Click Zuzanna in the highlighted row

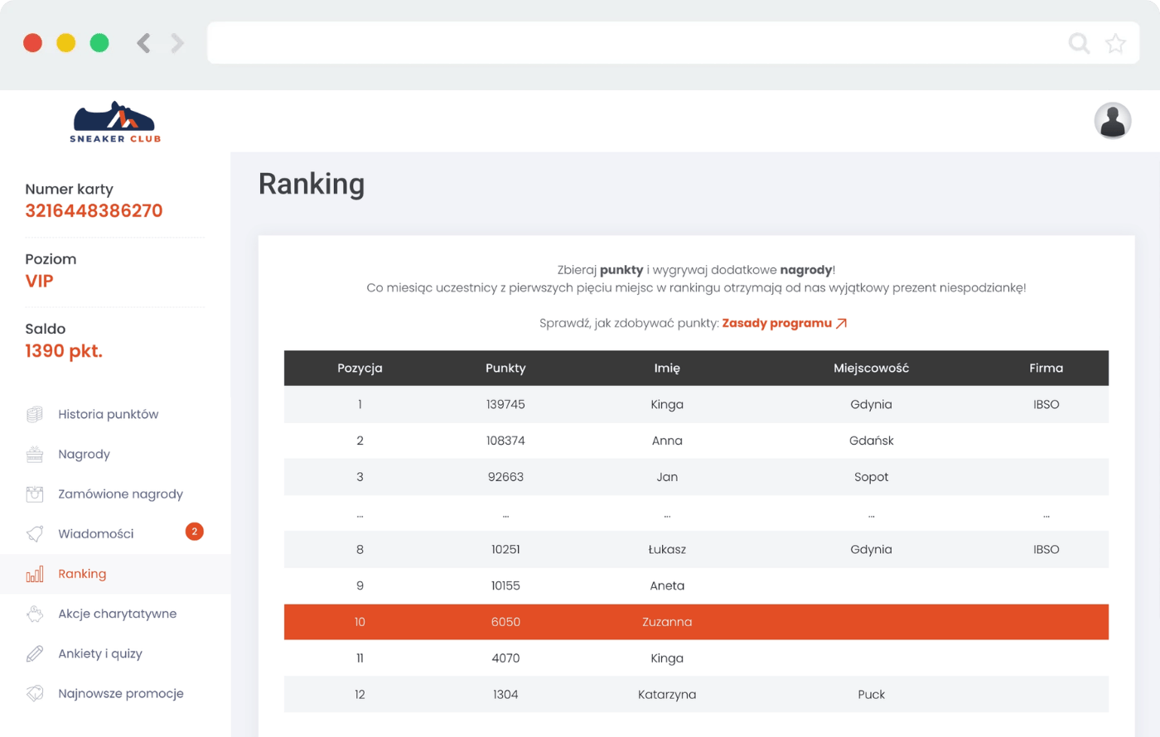point(667,622)
